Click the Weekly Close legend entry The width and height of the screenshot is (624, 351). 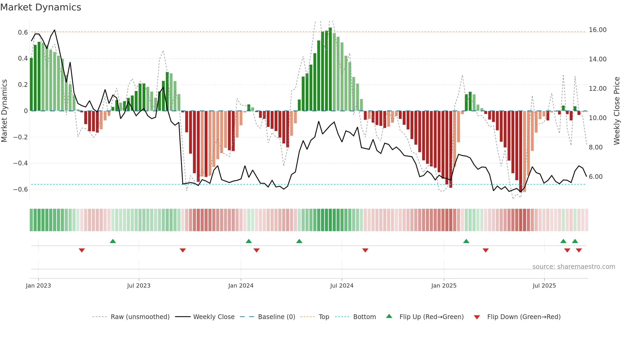(x=205, y=317)
